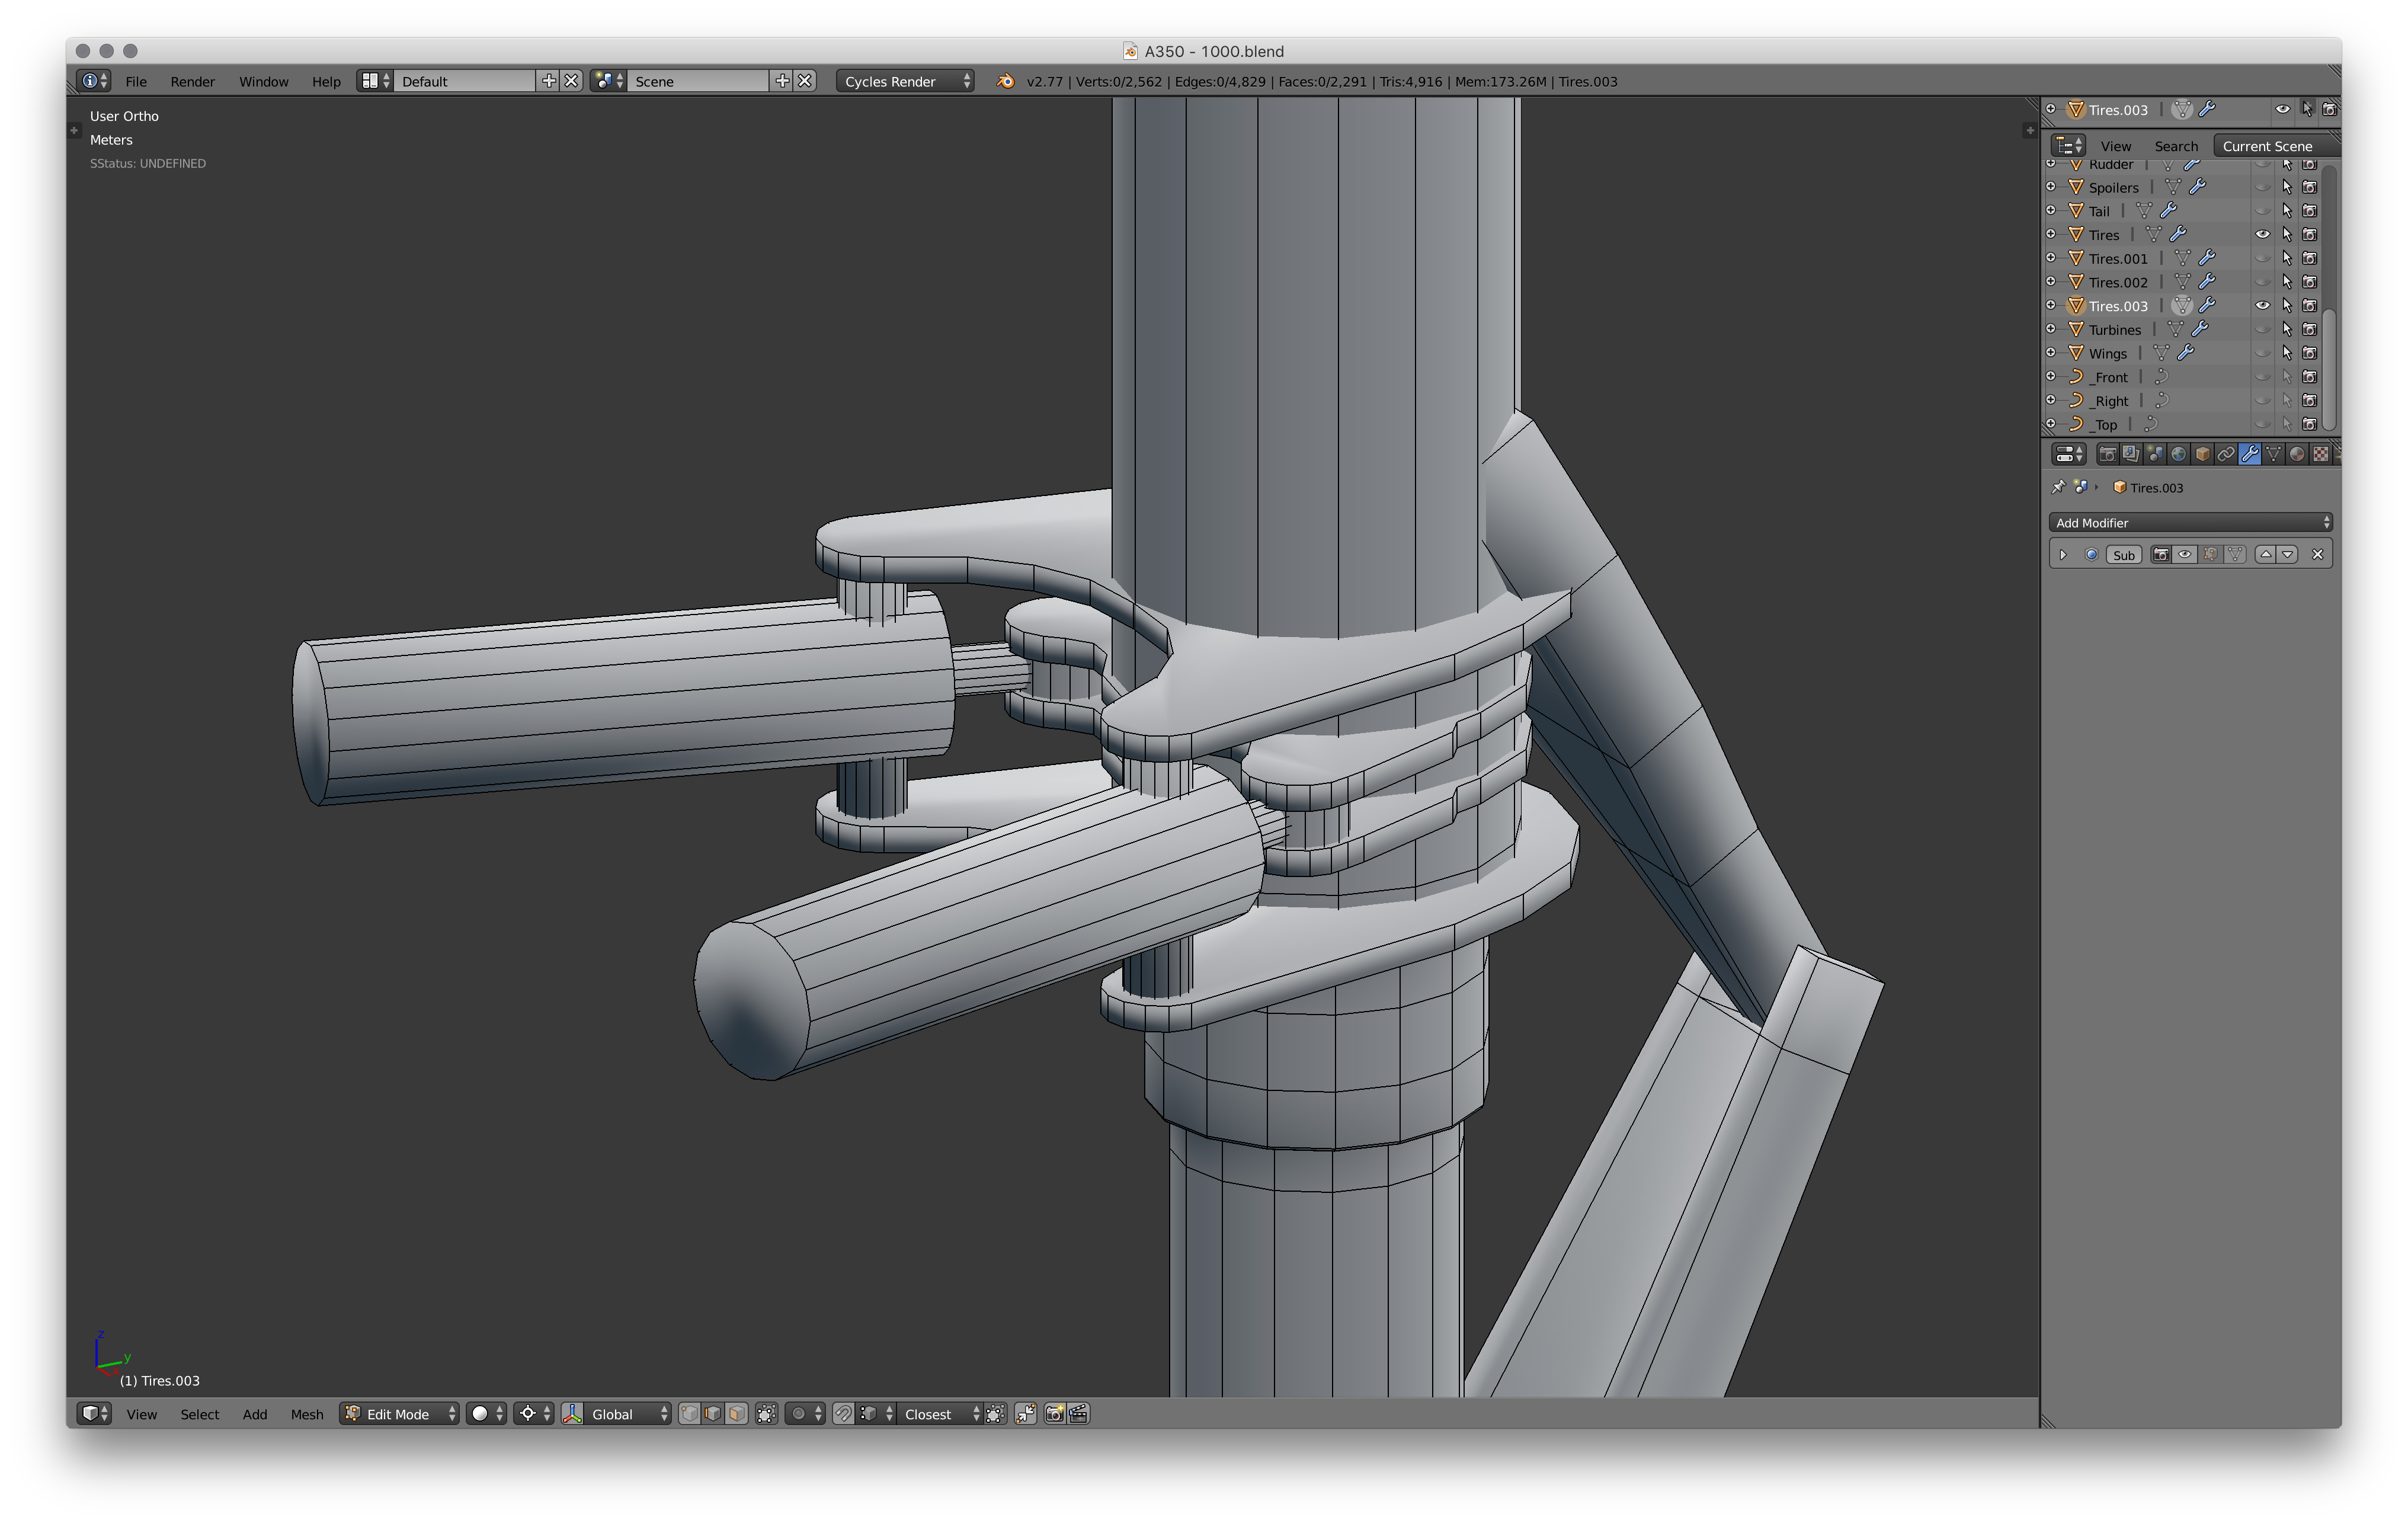Open the pivot point dropdown
This screenshot has width=2408, height=1523.
tap(534, 1413)
